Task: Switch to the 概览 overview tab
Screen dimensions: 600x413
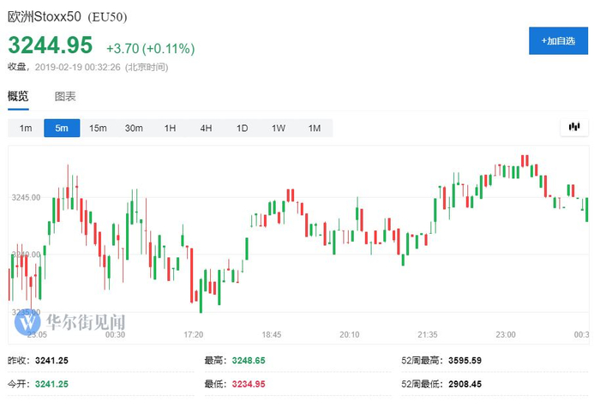Action: [x=18, y=96]
